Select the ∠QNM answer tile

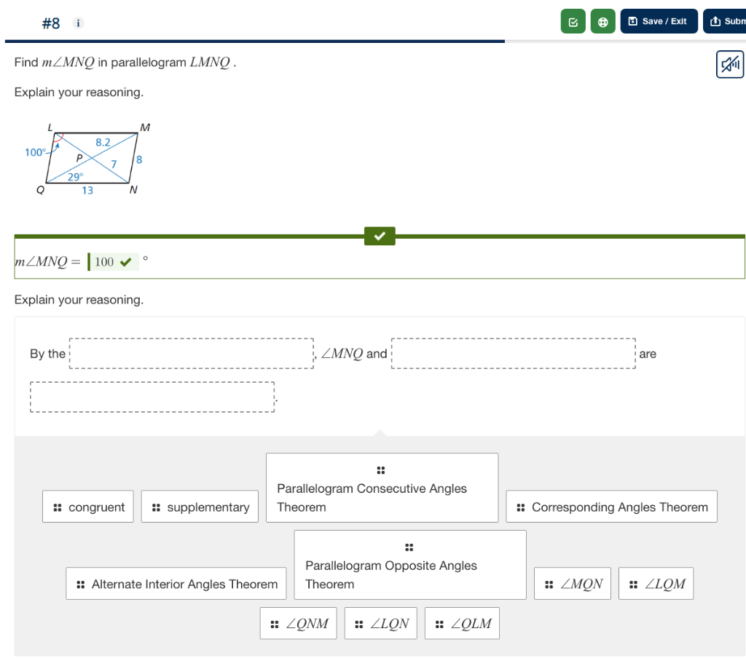tap(298, 623)
